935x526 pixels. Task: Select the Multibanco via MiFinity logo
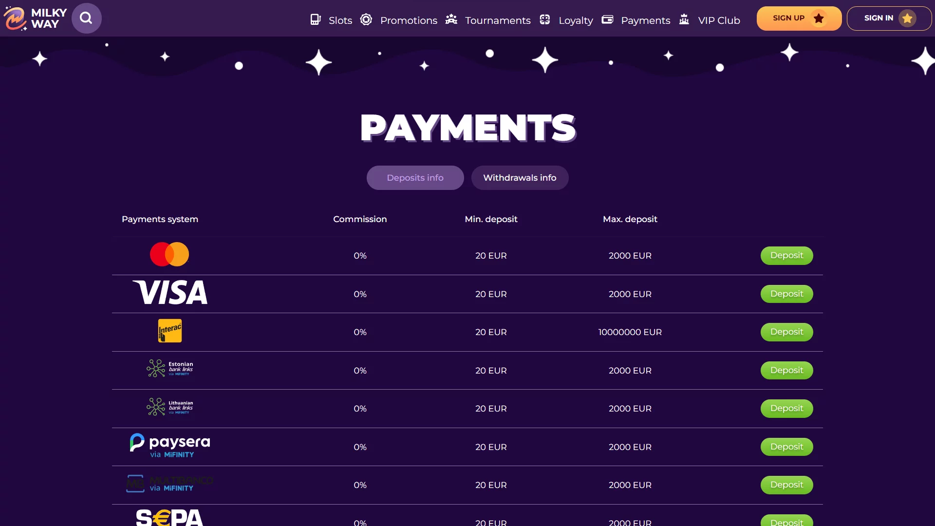pos(170,484)
